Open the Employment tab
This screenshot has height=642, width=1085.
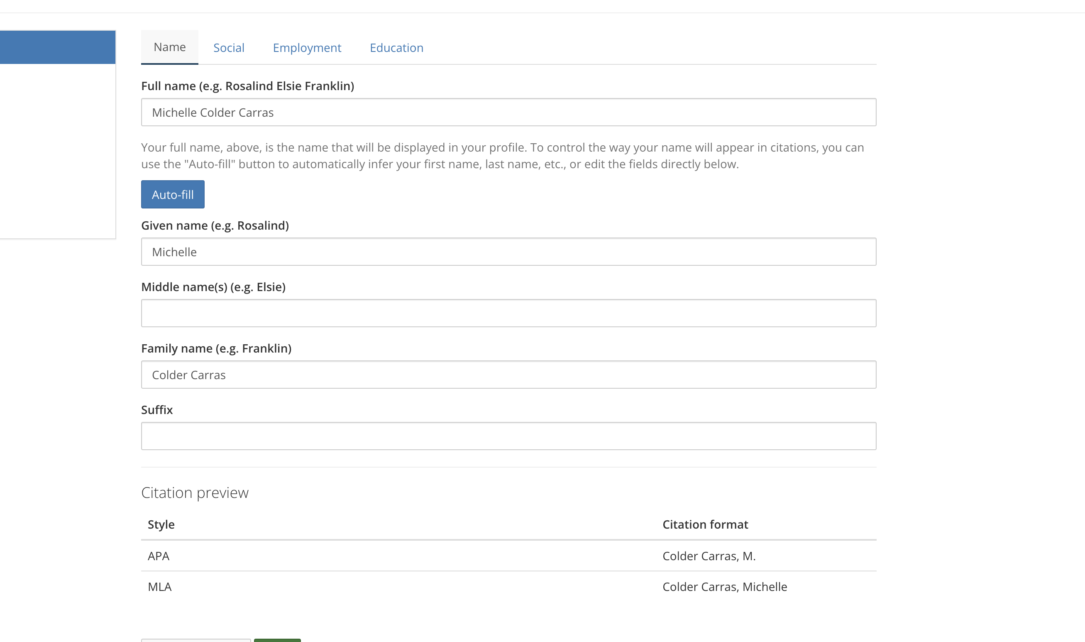[x=307, y=48]
